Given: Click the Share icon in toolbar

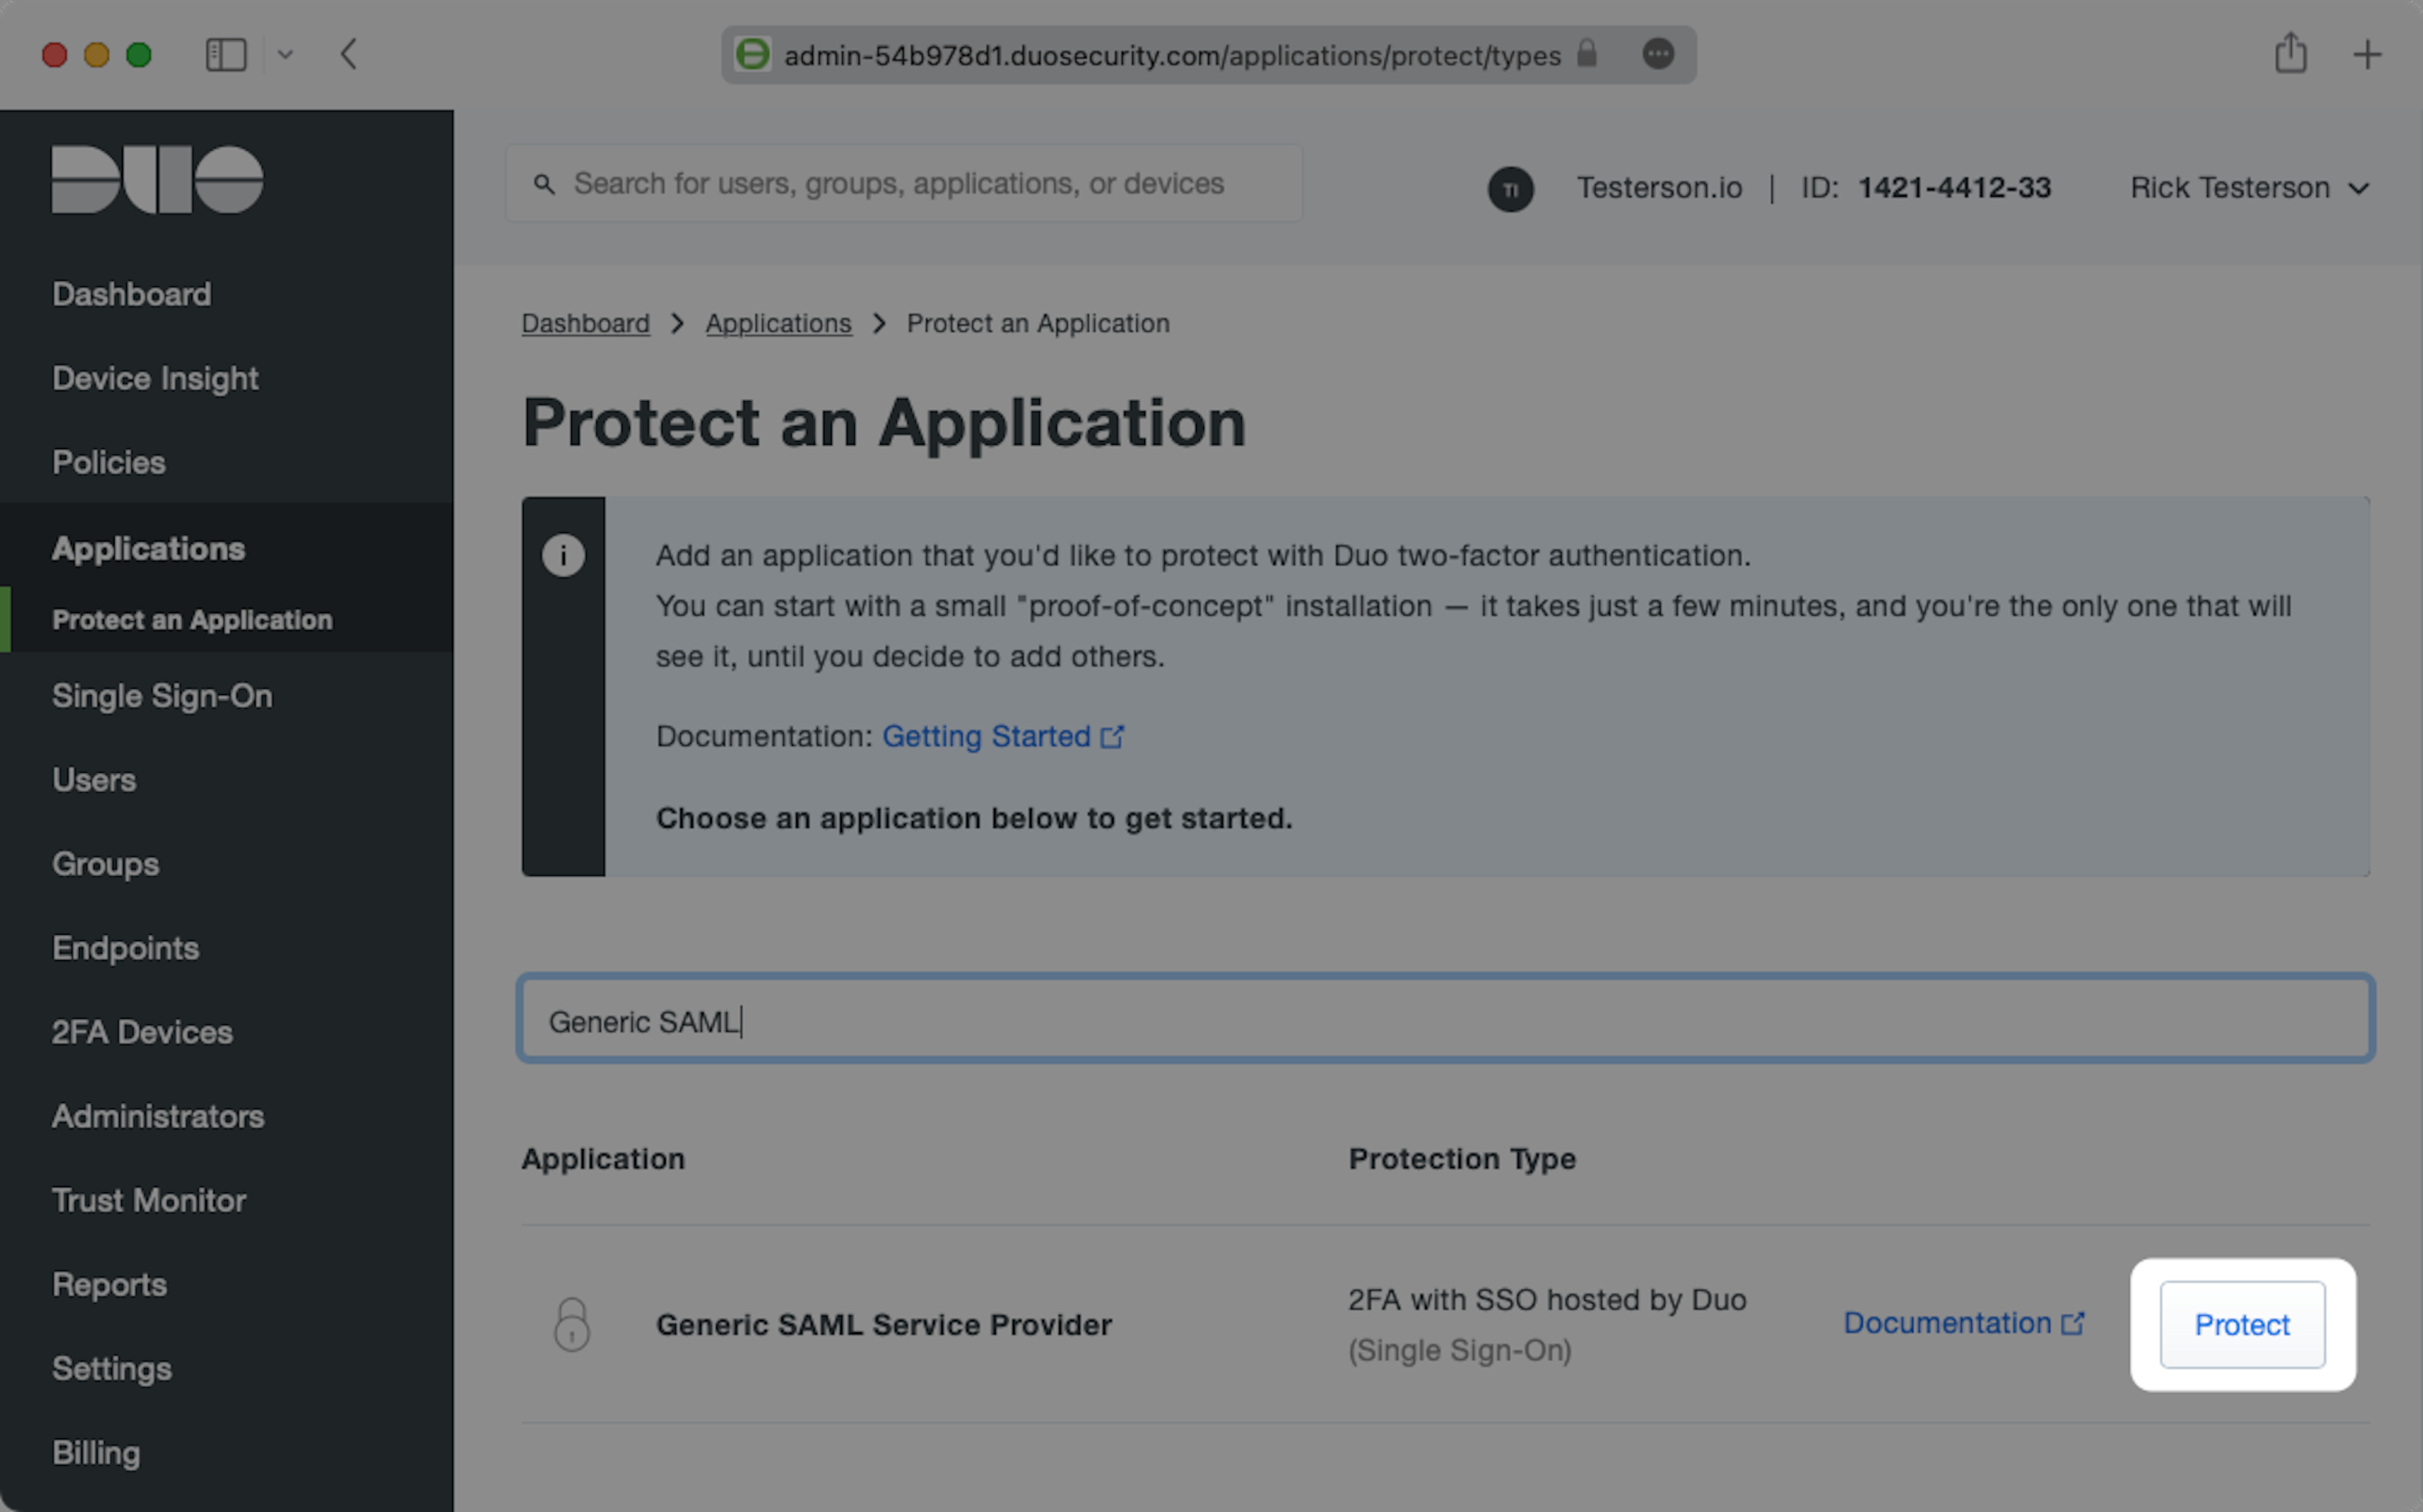Looking at the screenshot, I should (2290, 53).
